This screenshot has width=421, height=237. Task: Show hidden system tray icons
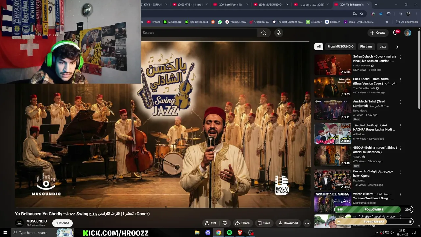coord(377,233)
